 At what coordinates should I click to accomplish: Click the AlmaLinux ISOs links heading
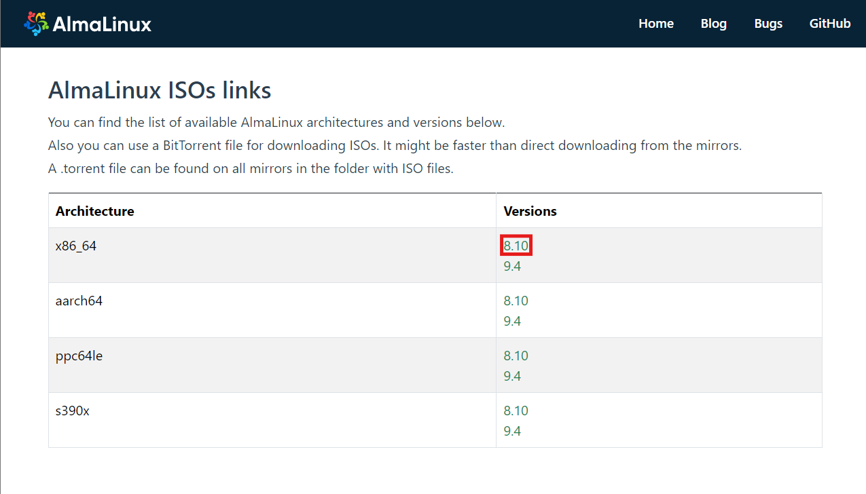coord(159,90)
